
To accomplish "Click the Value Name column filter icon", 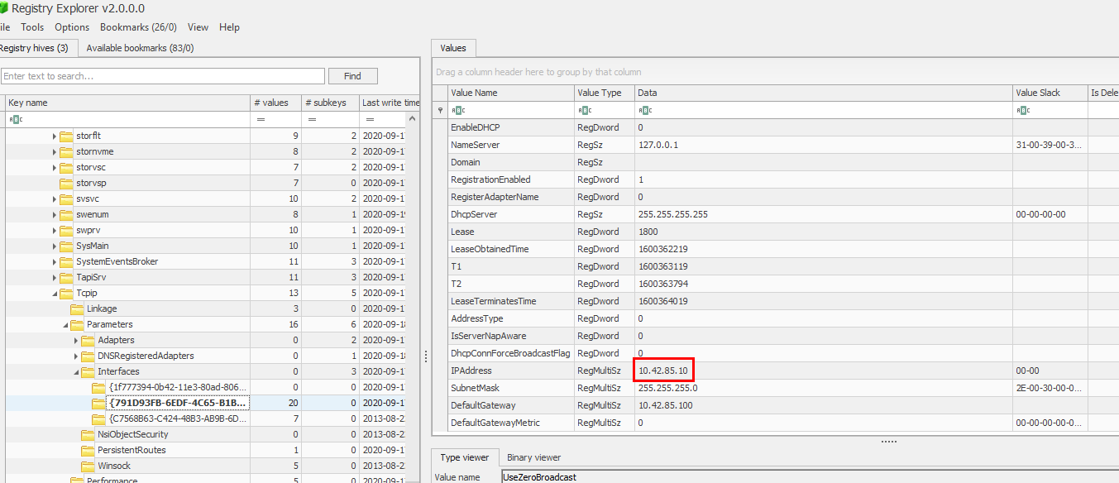I will point(458,110).
